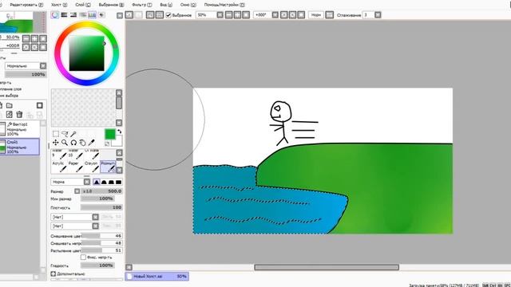Reset navigator zoom button
The image size is (511, 287).
coord(43,38)
